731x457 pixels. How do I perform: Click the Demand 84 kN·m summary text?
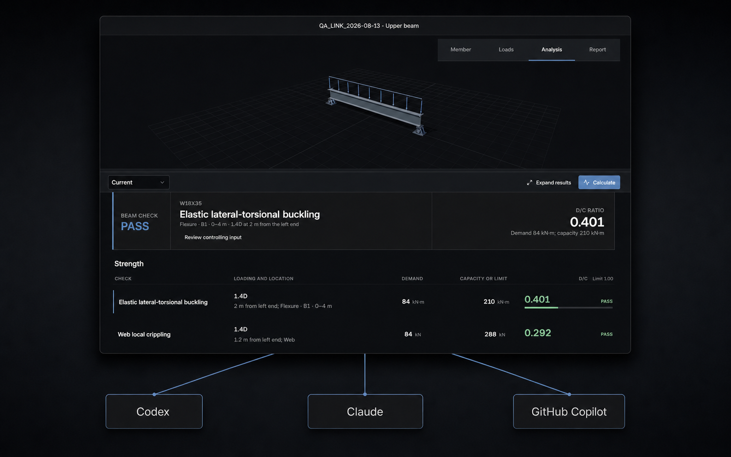[x=557, y=233]
